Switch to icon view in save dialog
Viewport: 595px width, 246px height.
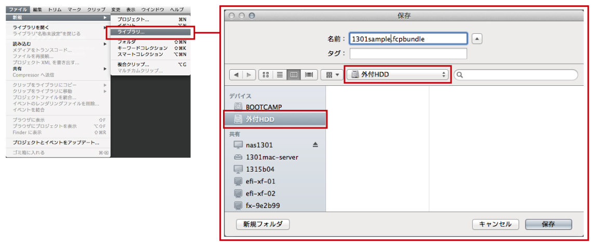[266, 75]
